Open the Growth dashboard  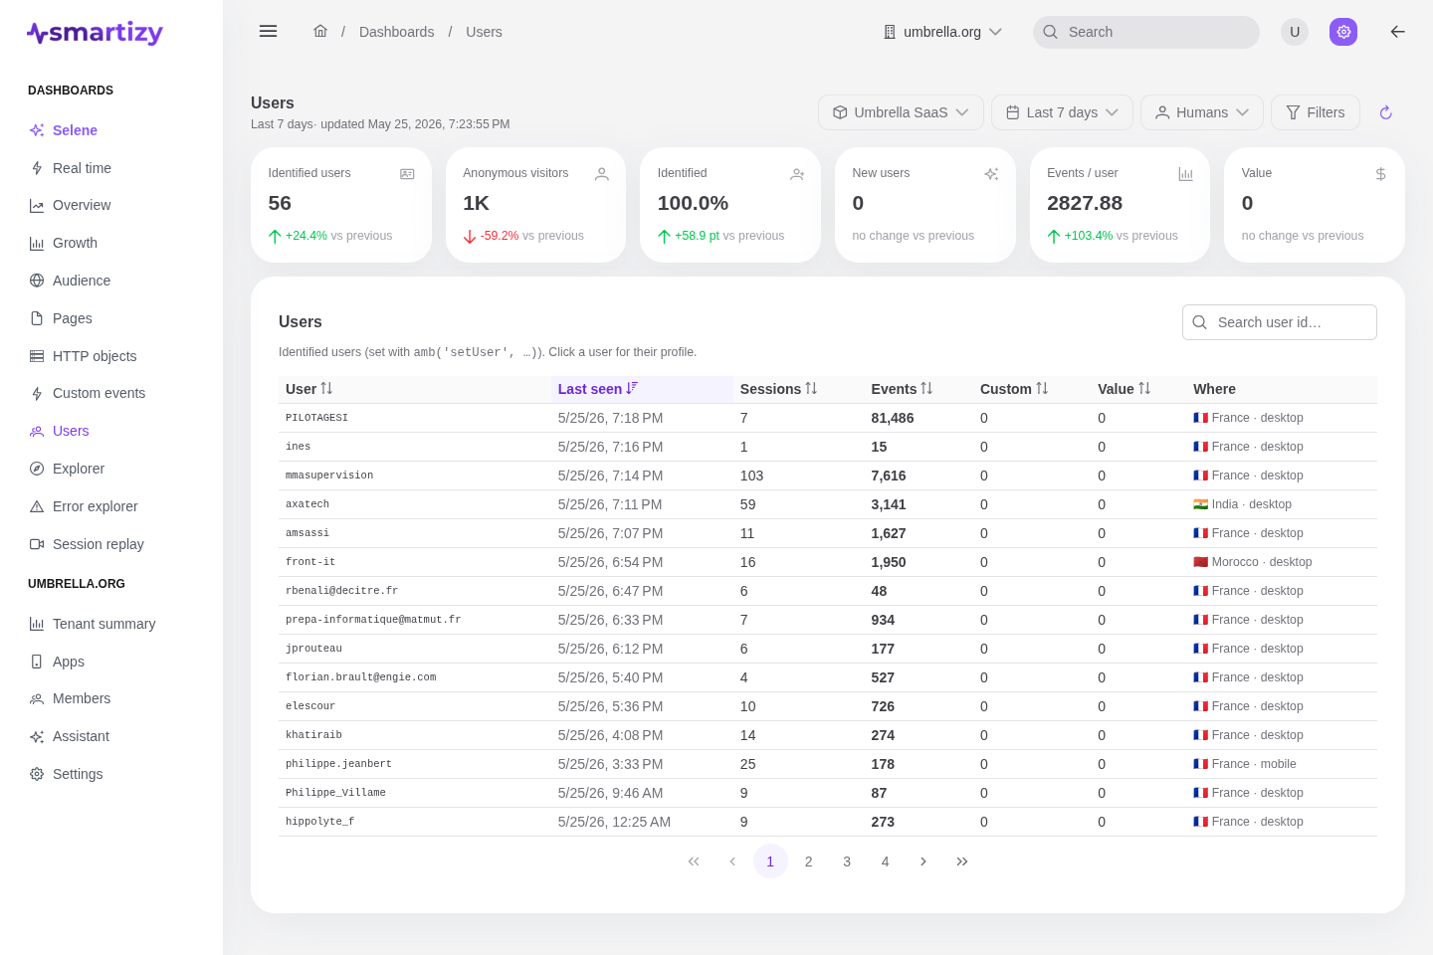point(111,243)
